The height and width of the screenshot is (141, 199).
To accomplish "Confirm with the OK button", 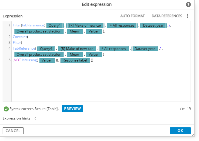I will pyautogui.click(x=180, y=131).
